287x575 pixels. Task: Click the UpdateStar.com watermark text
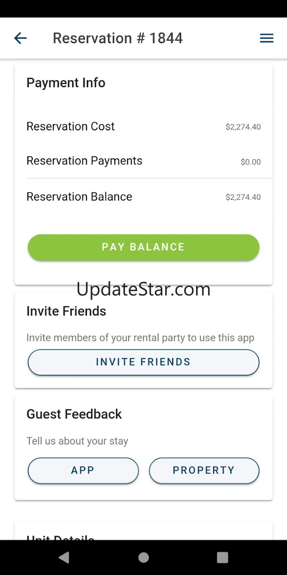pyautogui.click(x=143, y=289)
